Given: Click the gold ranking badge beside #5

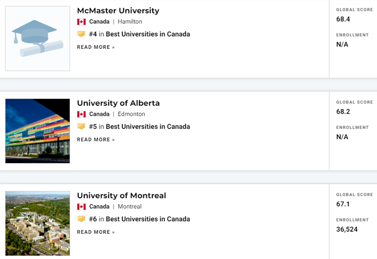Looking at the screenshot, I should [x=81, y=127].
